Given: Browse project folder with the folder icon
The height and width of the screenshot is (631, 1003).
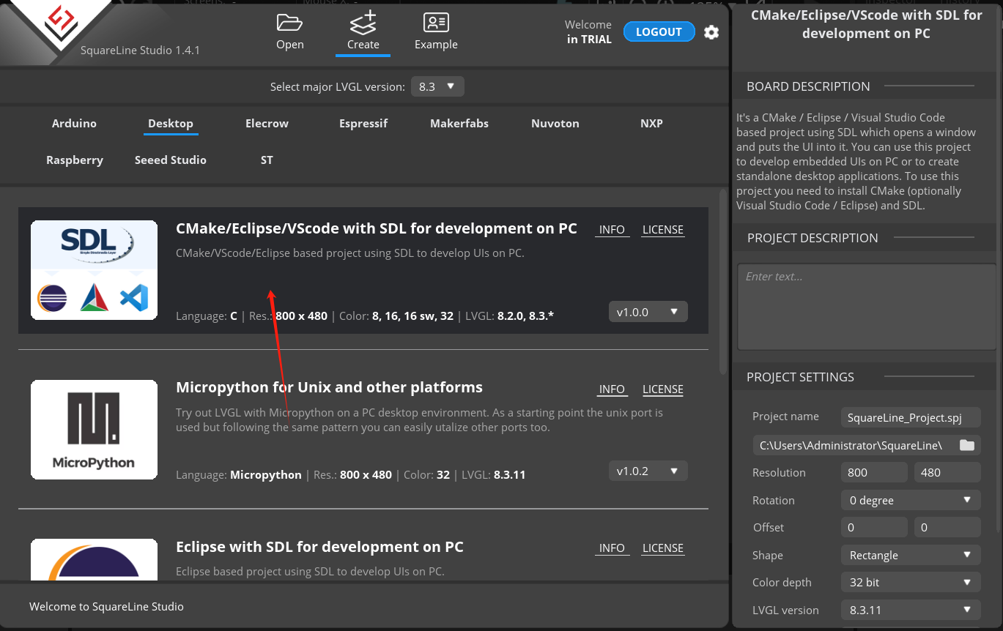Looking at the screenshot, I should [967, 445].
